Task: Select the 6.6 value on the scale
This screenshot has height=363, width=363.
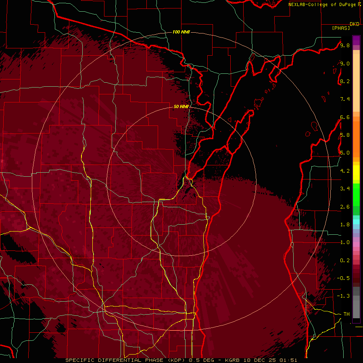Action: 345,117
